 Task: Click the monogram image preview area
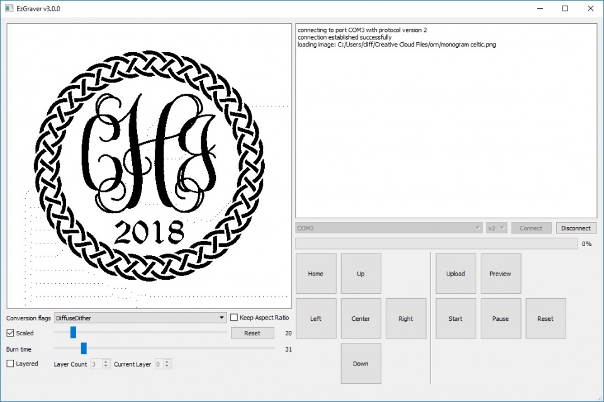149,166
